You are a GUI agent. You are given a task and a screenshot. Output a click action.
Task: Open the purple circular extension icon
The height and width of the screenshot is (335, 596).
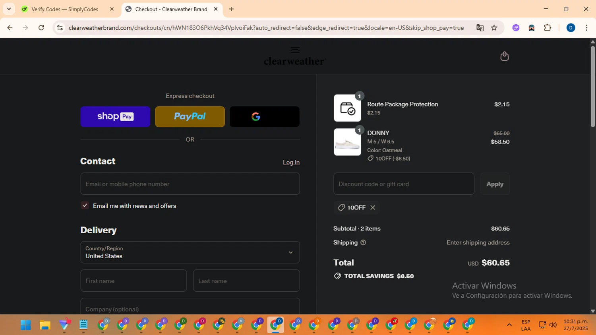tap(516, 28)
